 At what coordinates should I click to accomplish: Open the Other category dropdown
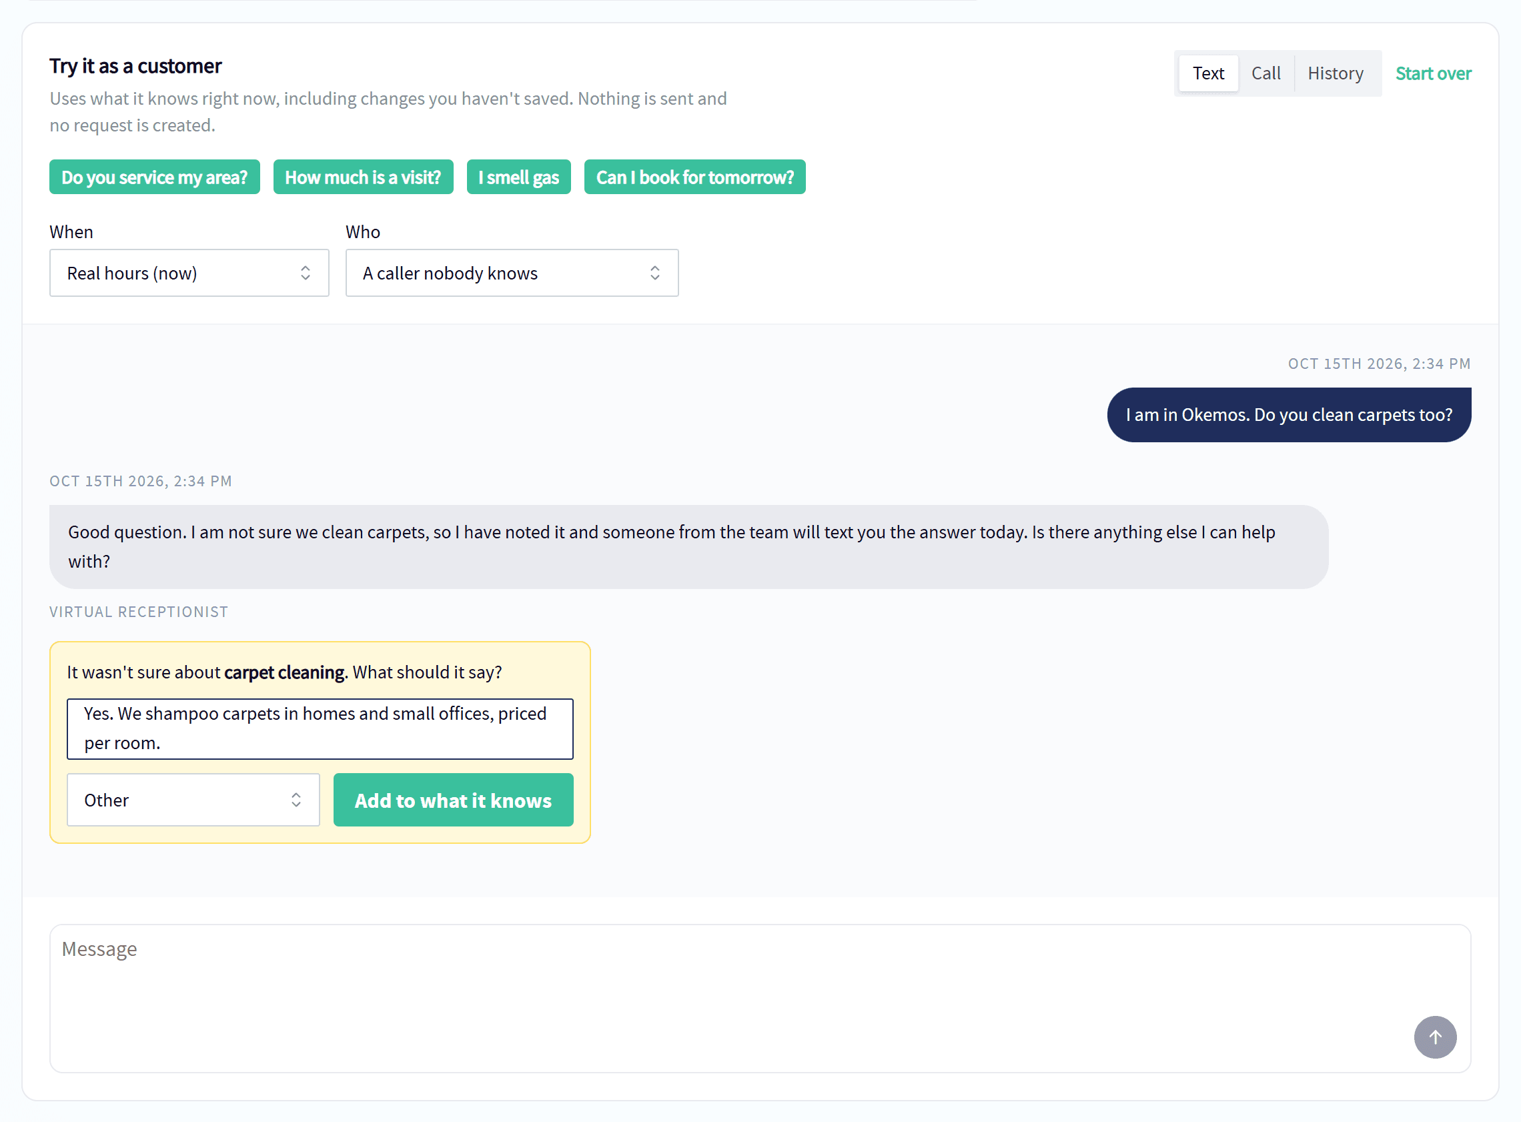(x=193, y=800)
